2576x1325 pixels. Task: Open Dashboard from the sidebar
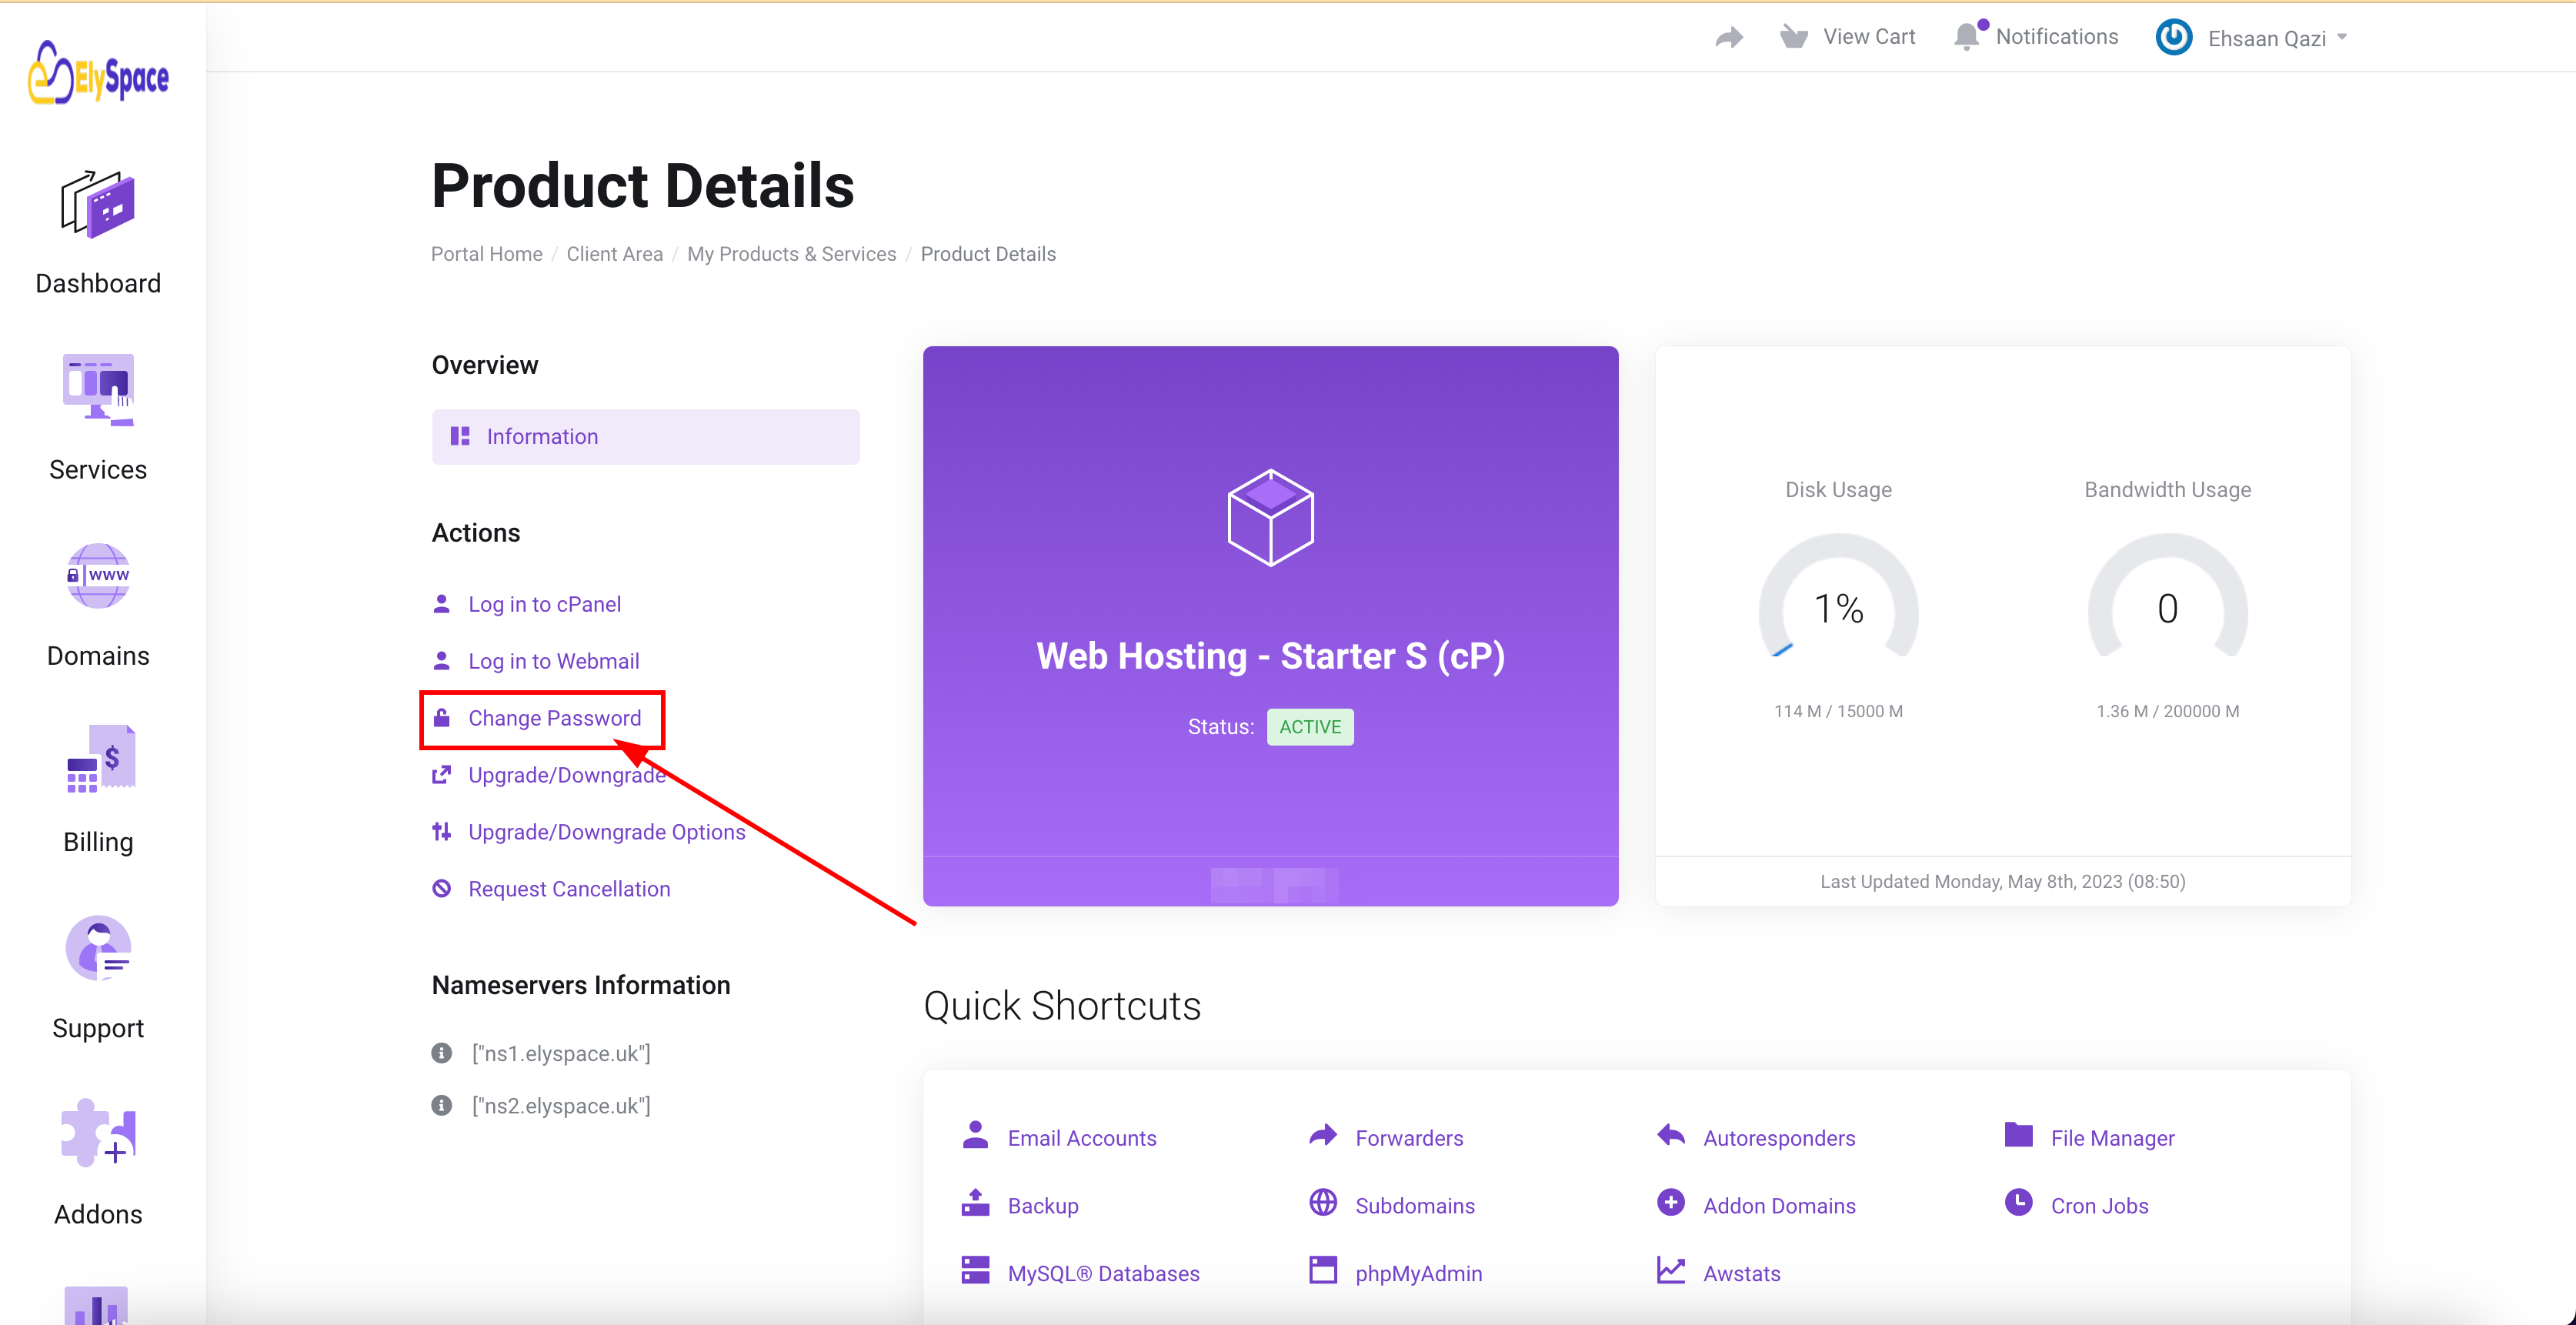98,283
